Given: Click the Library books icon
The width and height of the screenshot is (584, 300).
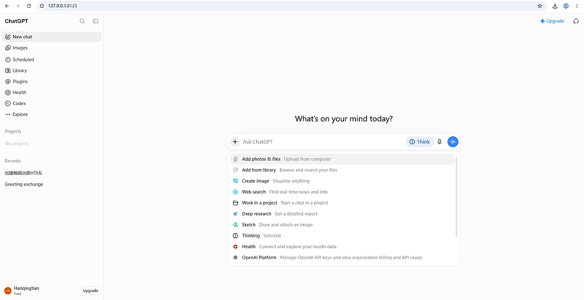Looking at the screenshot, I should 8,70.
